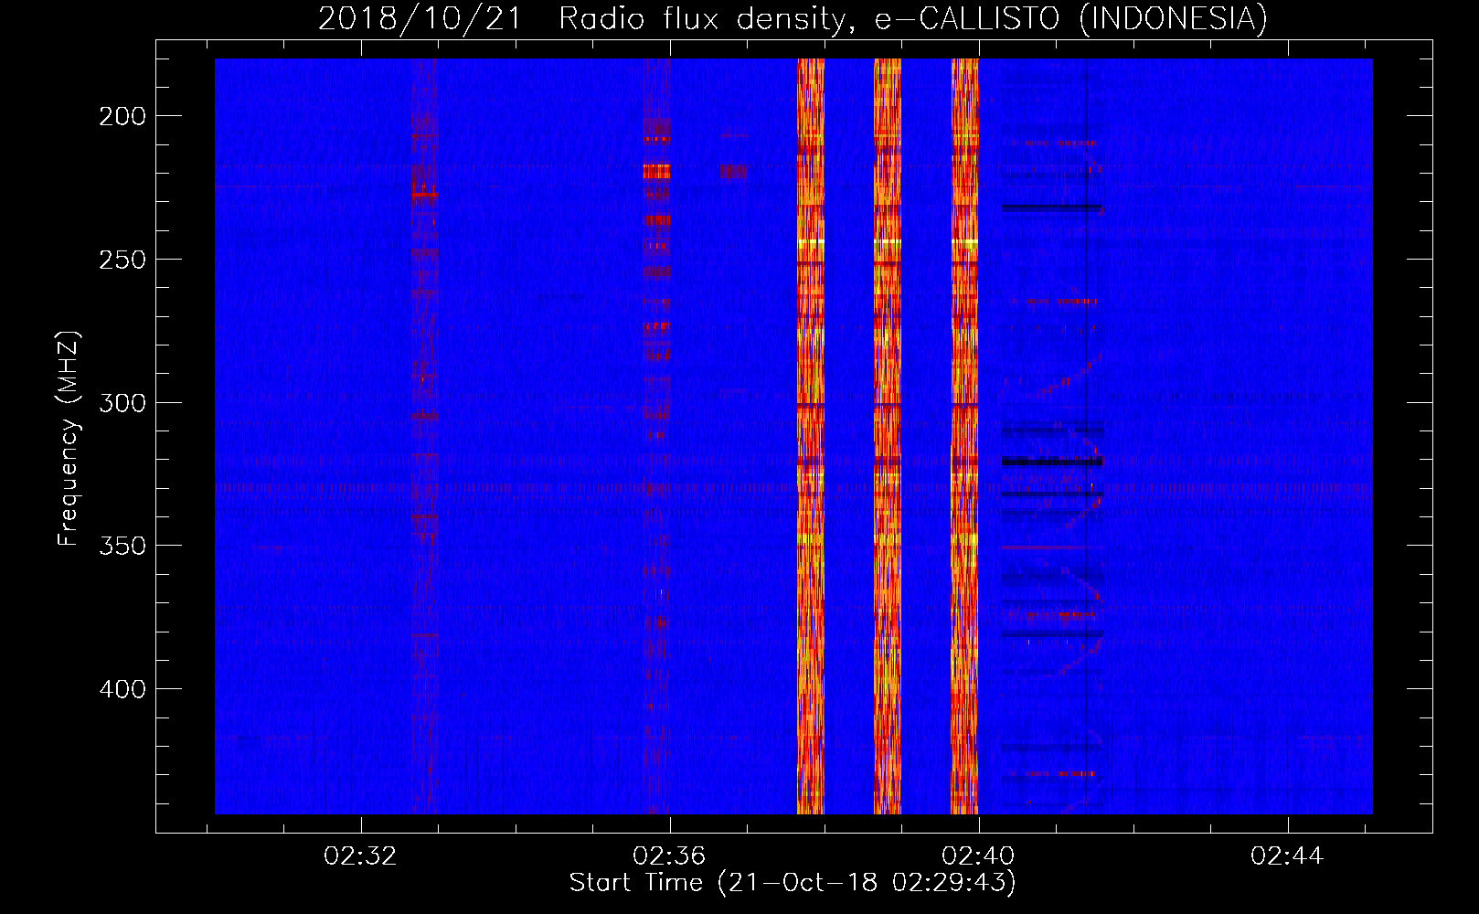1479x914 pixels.
Task: Click the plot title '2018/10/21 Radio flux density'
Action: (x=793, y=18)
